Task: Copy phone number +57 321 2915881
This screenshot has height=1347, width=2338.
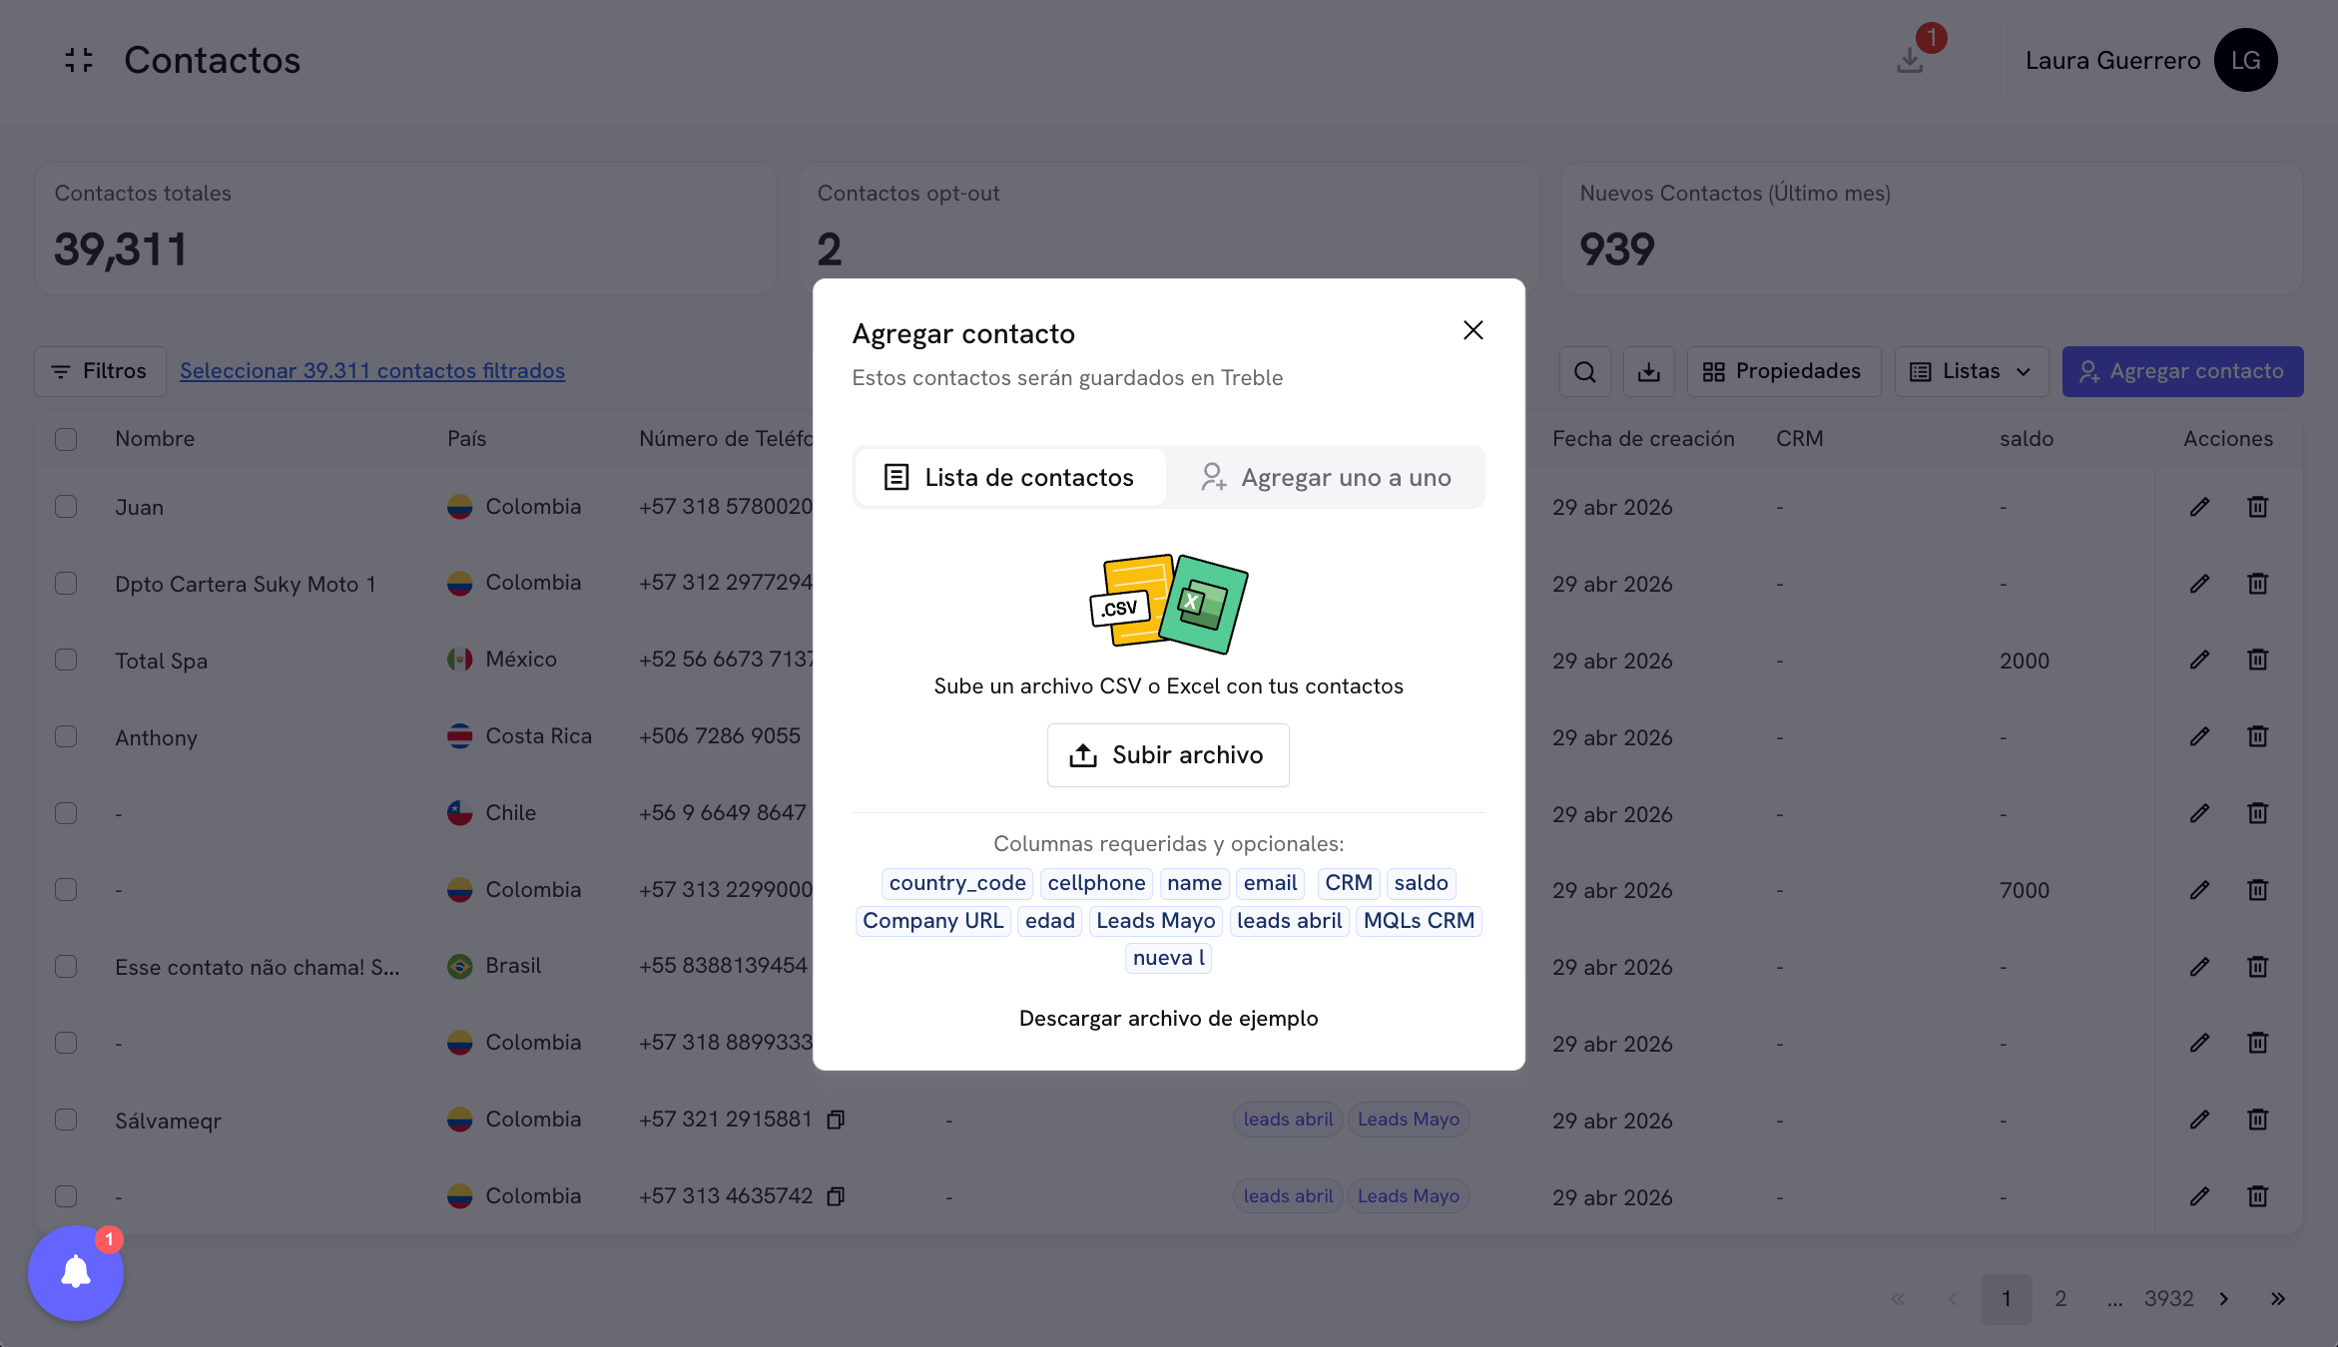Action: [x=836, y=1120]
